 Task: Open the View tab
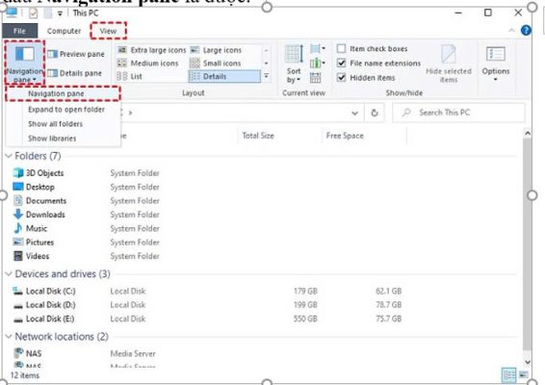coord(108,31)
